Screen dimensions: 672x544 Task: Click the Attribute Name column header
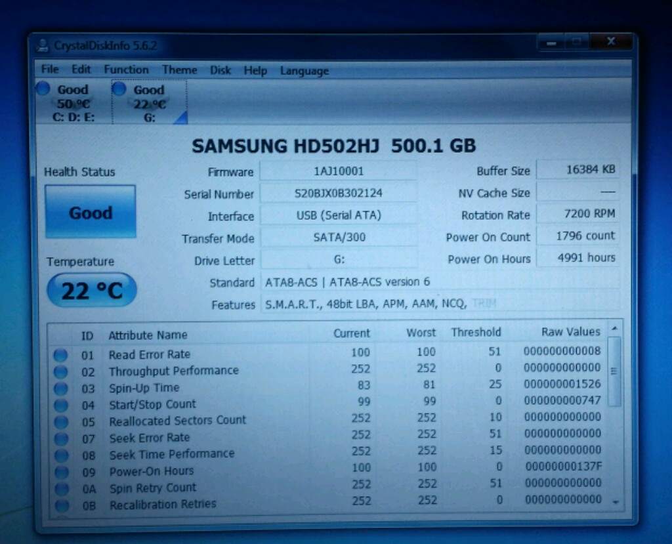tap(148, 335)
